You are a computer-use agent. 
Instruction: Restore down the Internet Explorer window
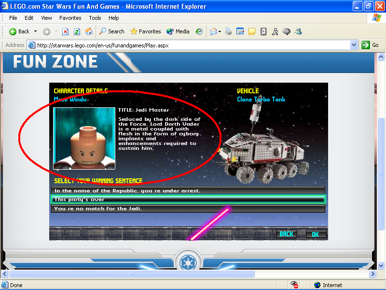(x=369, y=6)
